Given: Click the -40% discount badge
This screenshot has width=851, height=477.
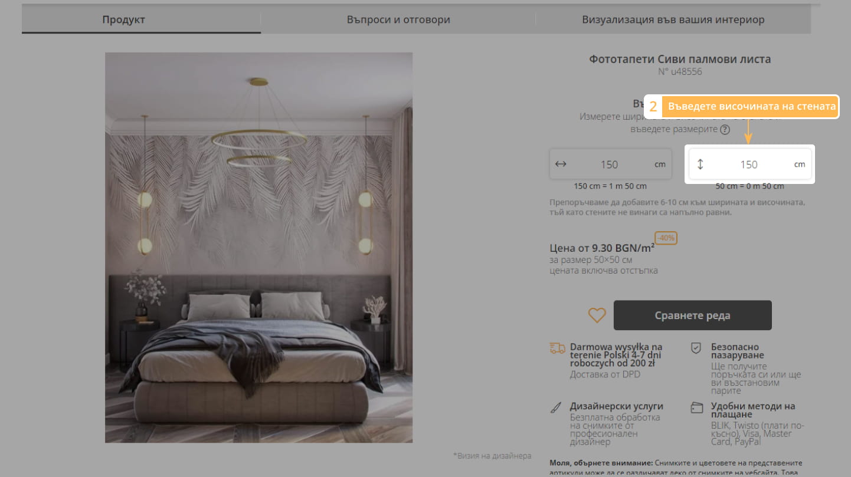Looking at the screenshot, I should click(x=666, y=238).
